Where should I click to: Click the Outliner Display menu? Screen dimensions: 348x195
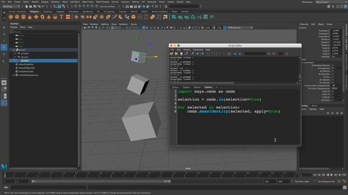pyautogui.click(x=14, y=27)
